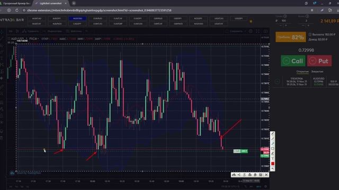The image size is (339, 190).
Task: Click the browser address bar URL
Action: (99, 11)
